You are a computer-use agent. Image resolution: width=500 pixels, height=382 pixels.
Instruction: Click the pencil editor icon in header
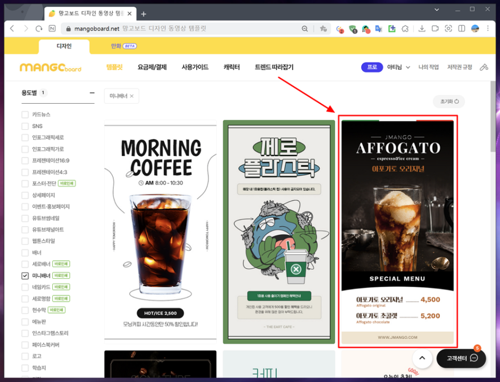click(x=484, y=67)
